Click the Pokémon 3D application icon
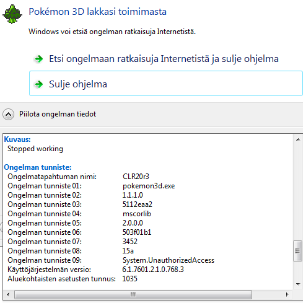 [x=12, y=14]
